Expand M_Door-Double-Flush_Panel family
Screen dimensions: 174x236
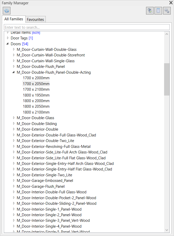point(14,66)
